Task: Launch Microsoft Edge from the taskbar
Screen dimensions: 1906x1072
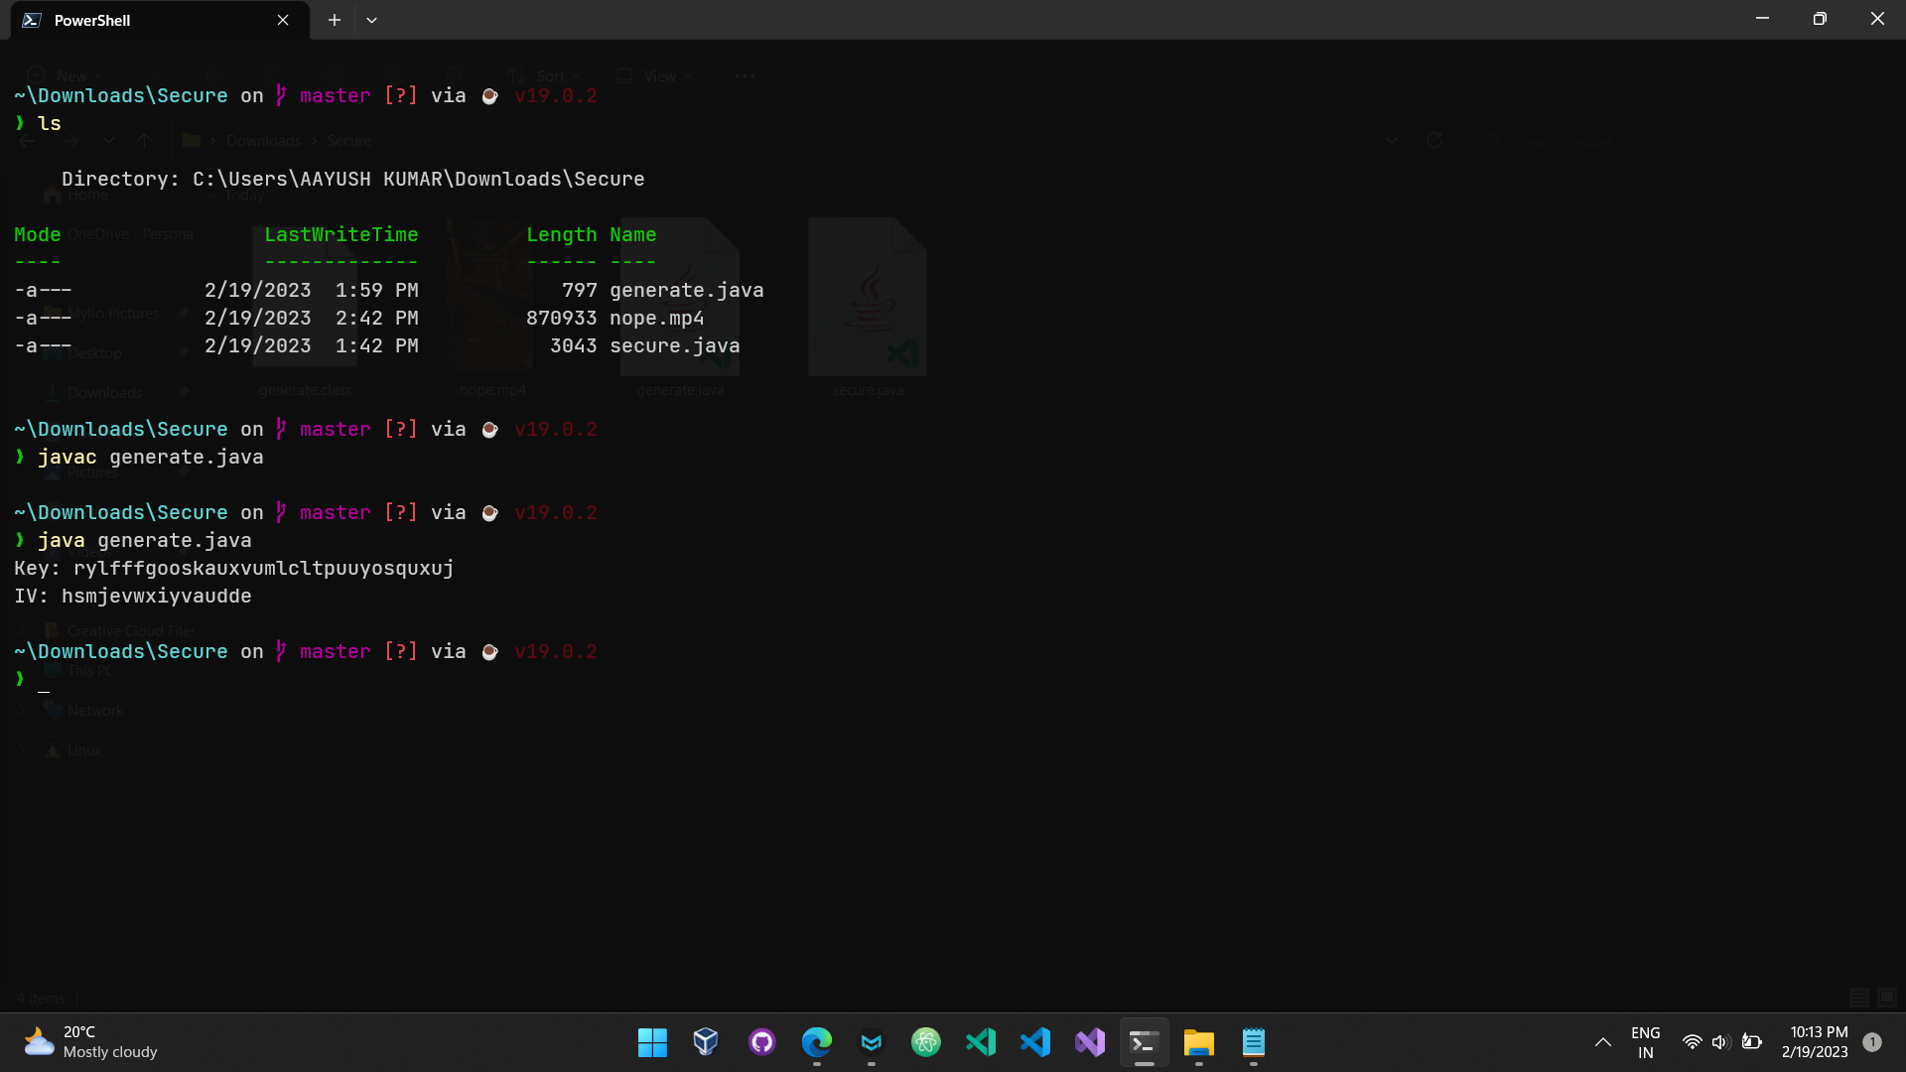Action: tap(816, 1042)
